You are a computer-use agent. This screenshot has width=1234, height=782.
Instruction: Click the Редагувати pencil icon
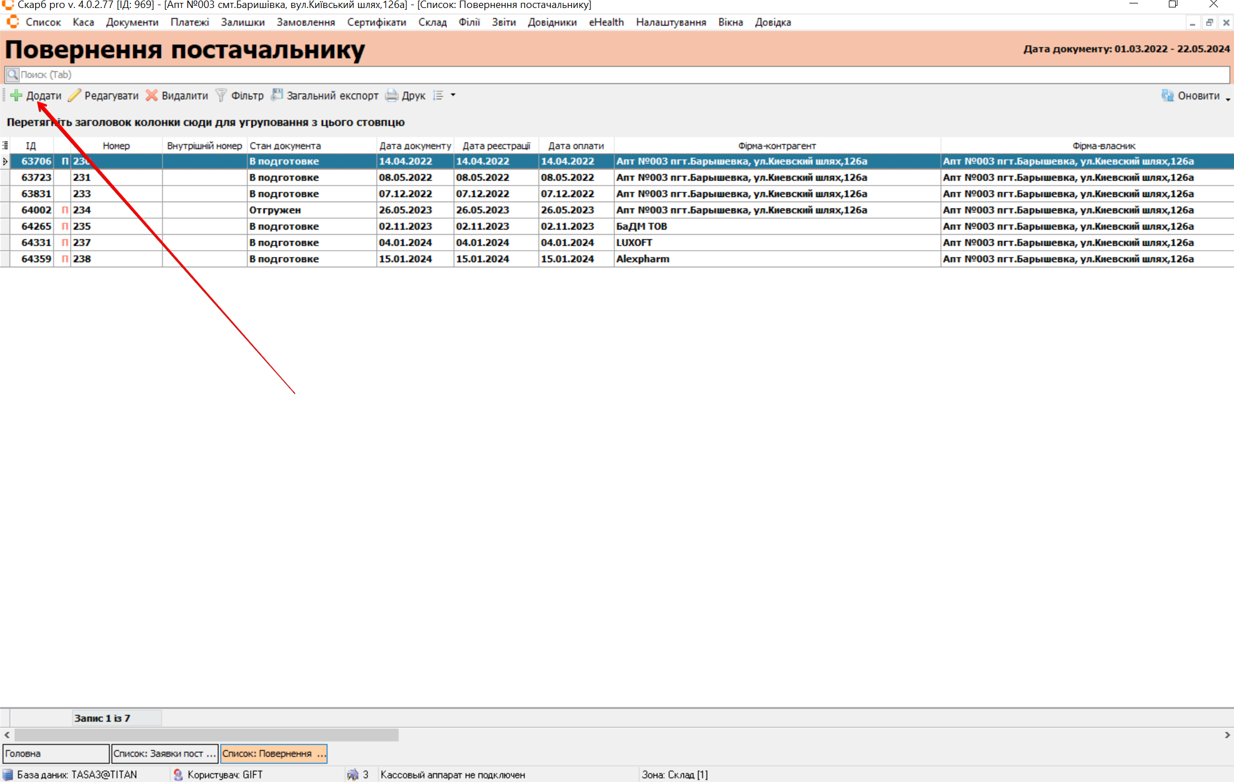tap(74, 95)
